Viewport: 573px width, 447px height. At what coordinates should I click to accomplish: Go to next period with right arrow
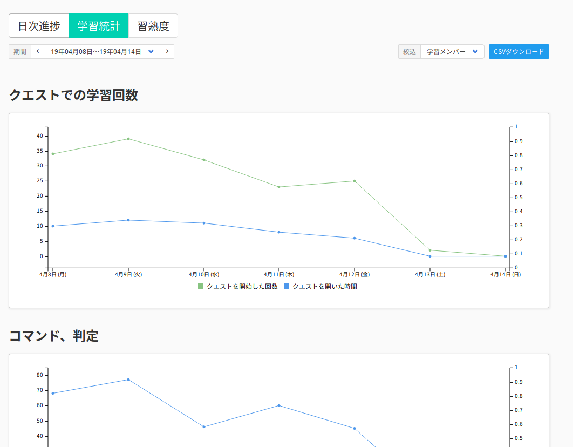167,51
